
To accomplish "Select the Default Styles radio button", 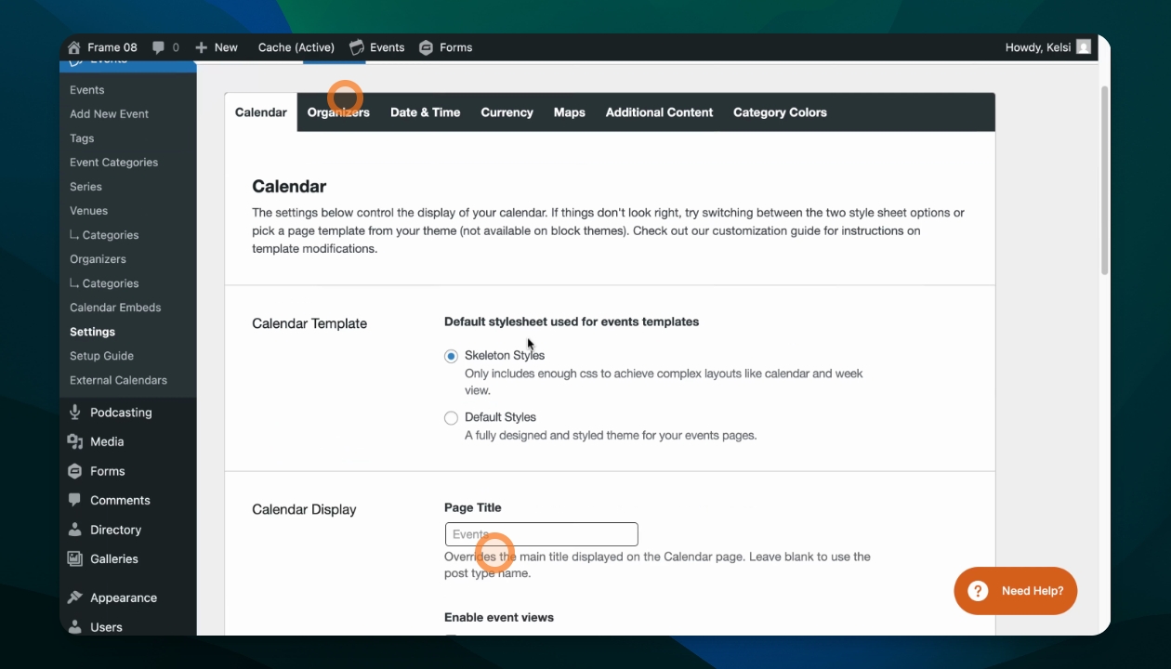I will pos(451,418).
